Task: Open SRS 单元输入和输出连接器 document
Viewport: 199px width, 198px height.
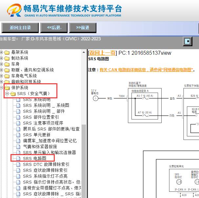Action: click(50, 152)
